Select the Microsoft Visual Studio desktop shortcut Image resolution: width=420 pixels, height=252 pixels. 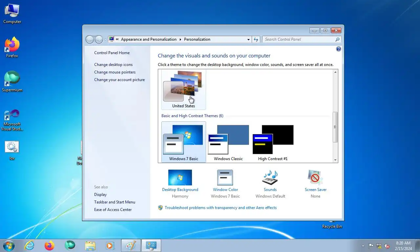click(12, 120)
